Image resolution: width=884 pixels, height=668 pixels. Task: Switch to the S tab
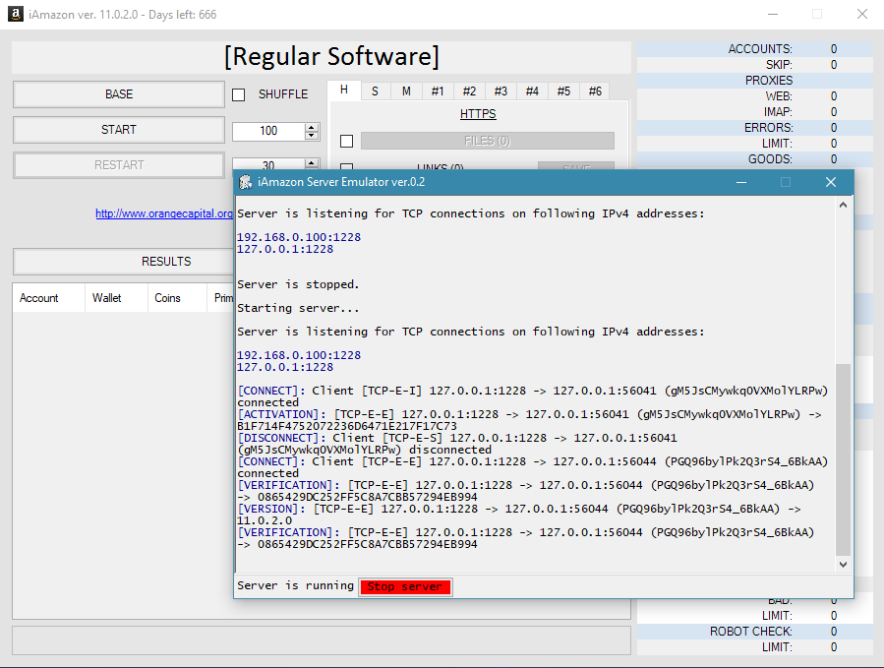click(x=375, y=91)
